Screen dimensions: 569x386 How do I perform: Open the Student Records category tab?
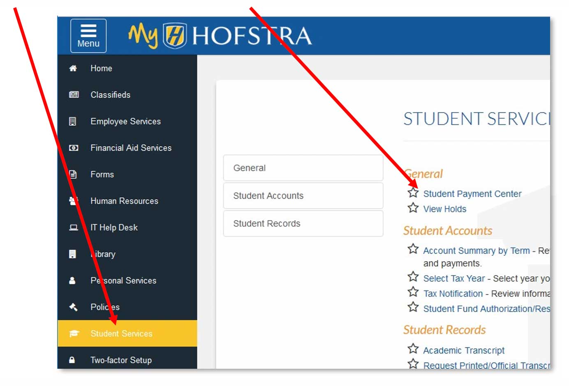[303, 223]
